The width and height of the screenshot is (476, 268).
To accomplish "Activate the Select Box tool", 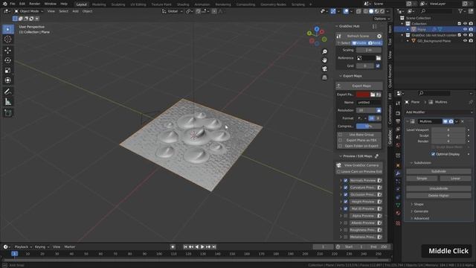I will (x=8, y=29).
